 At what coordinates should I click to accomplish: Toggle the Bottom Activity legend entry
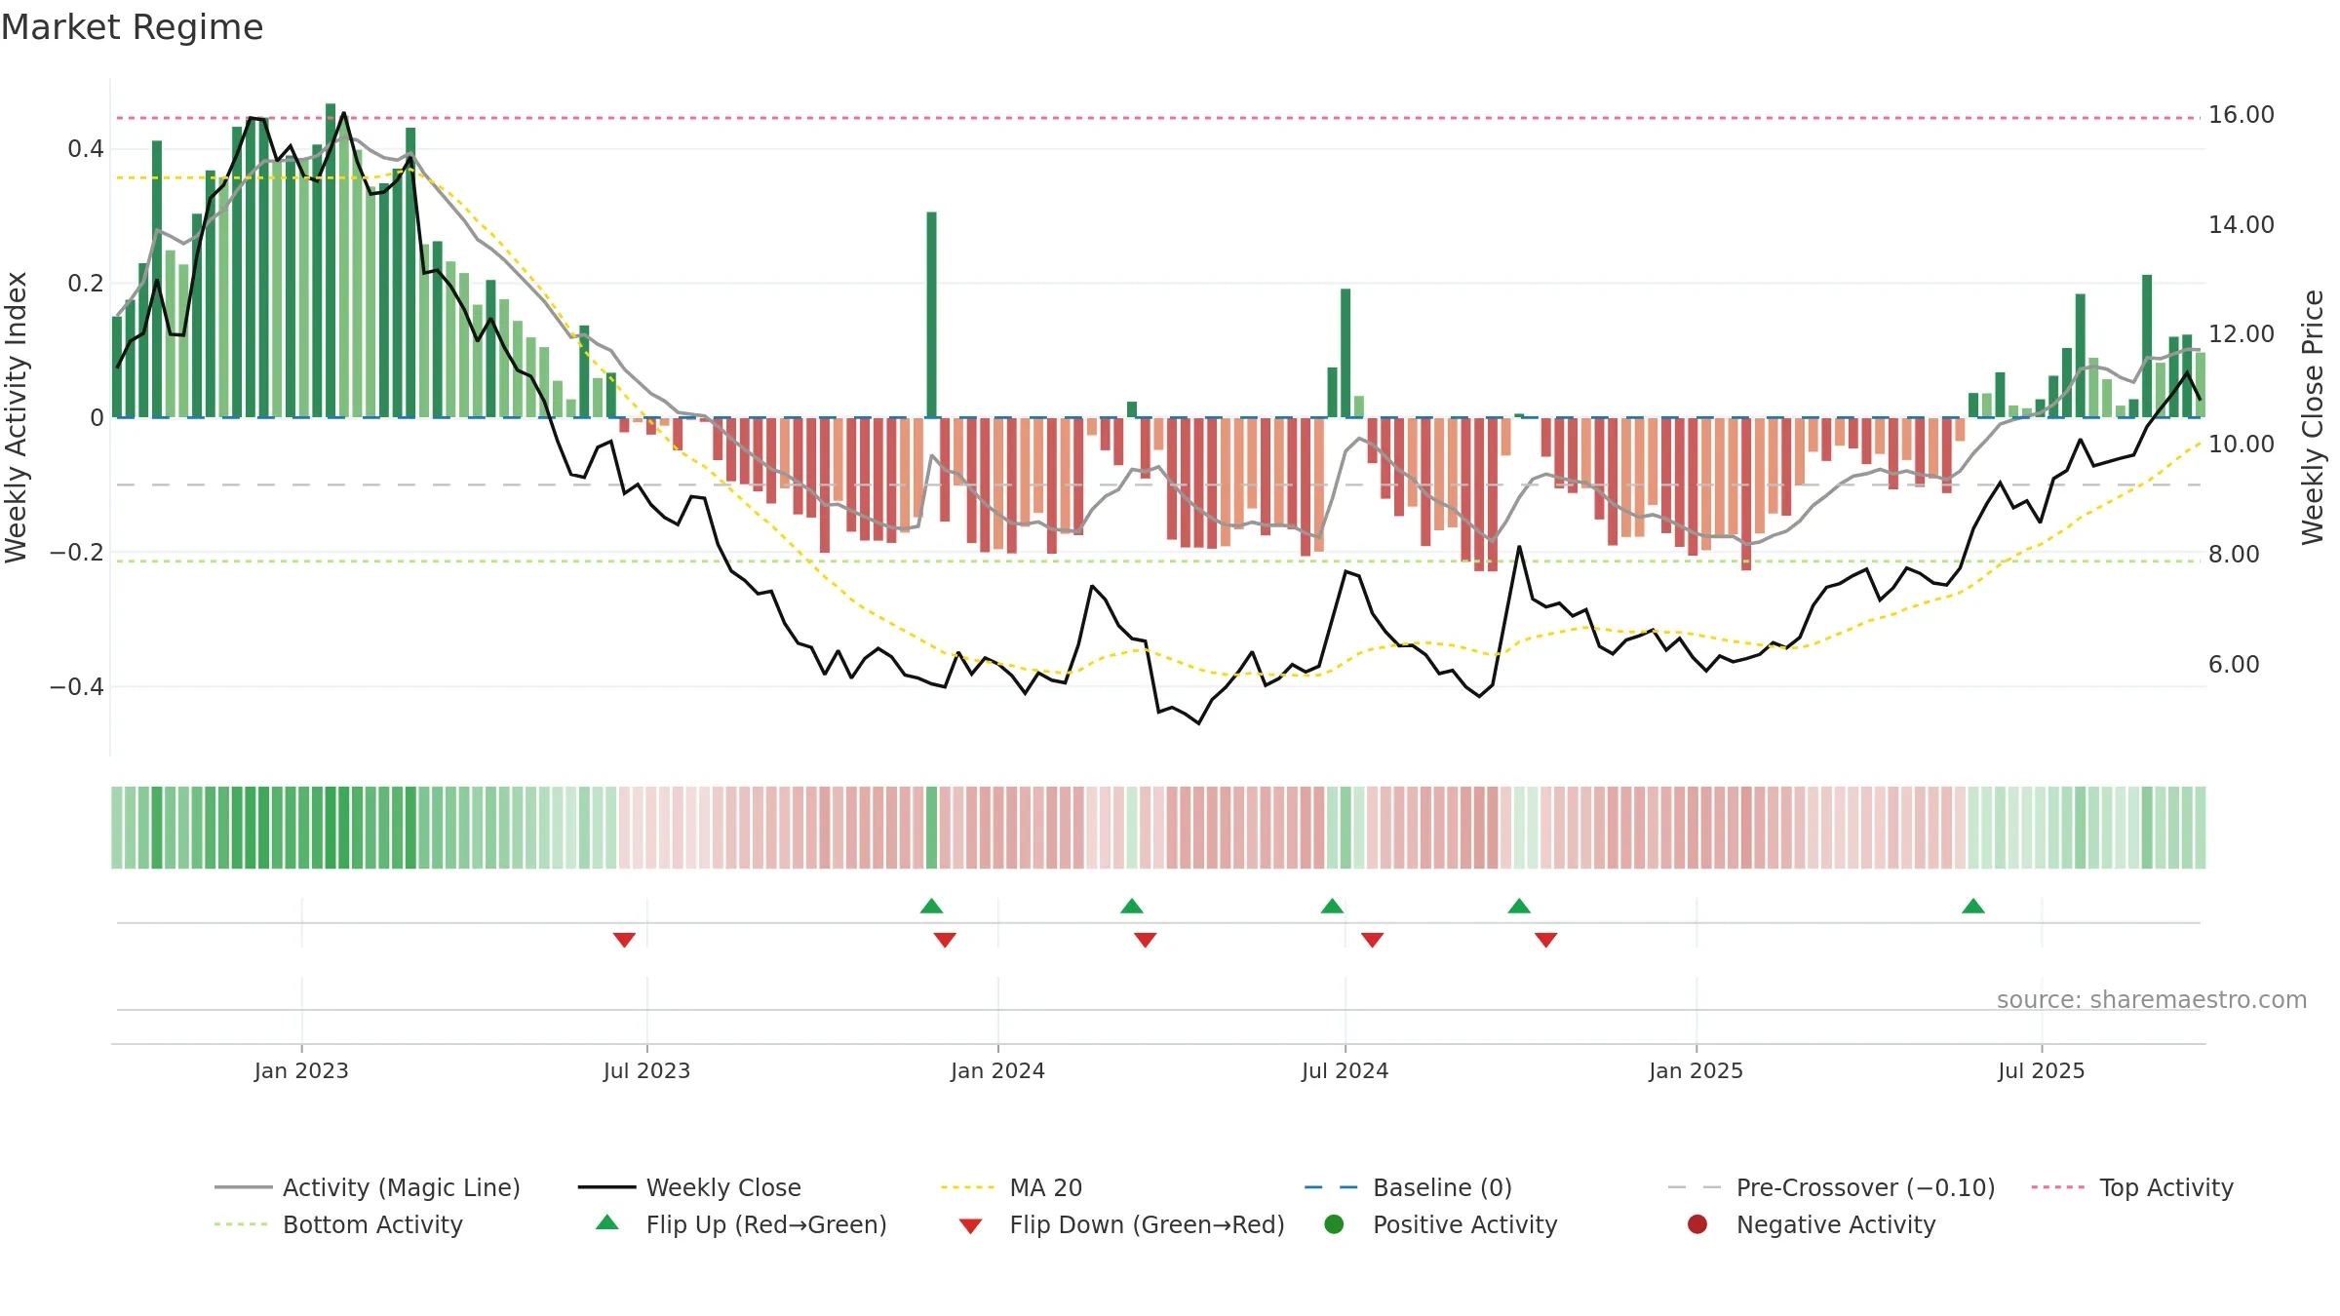[338, 1224]
